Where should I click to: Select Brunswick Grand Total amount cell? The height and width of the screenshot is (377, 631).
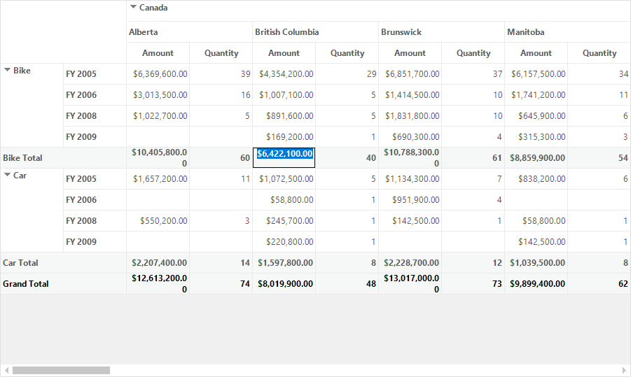pyautogui.click(x=410, y=284)
